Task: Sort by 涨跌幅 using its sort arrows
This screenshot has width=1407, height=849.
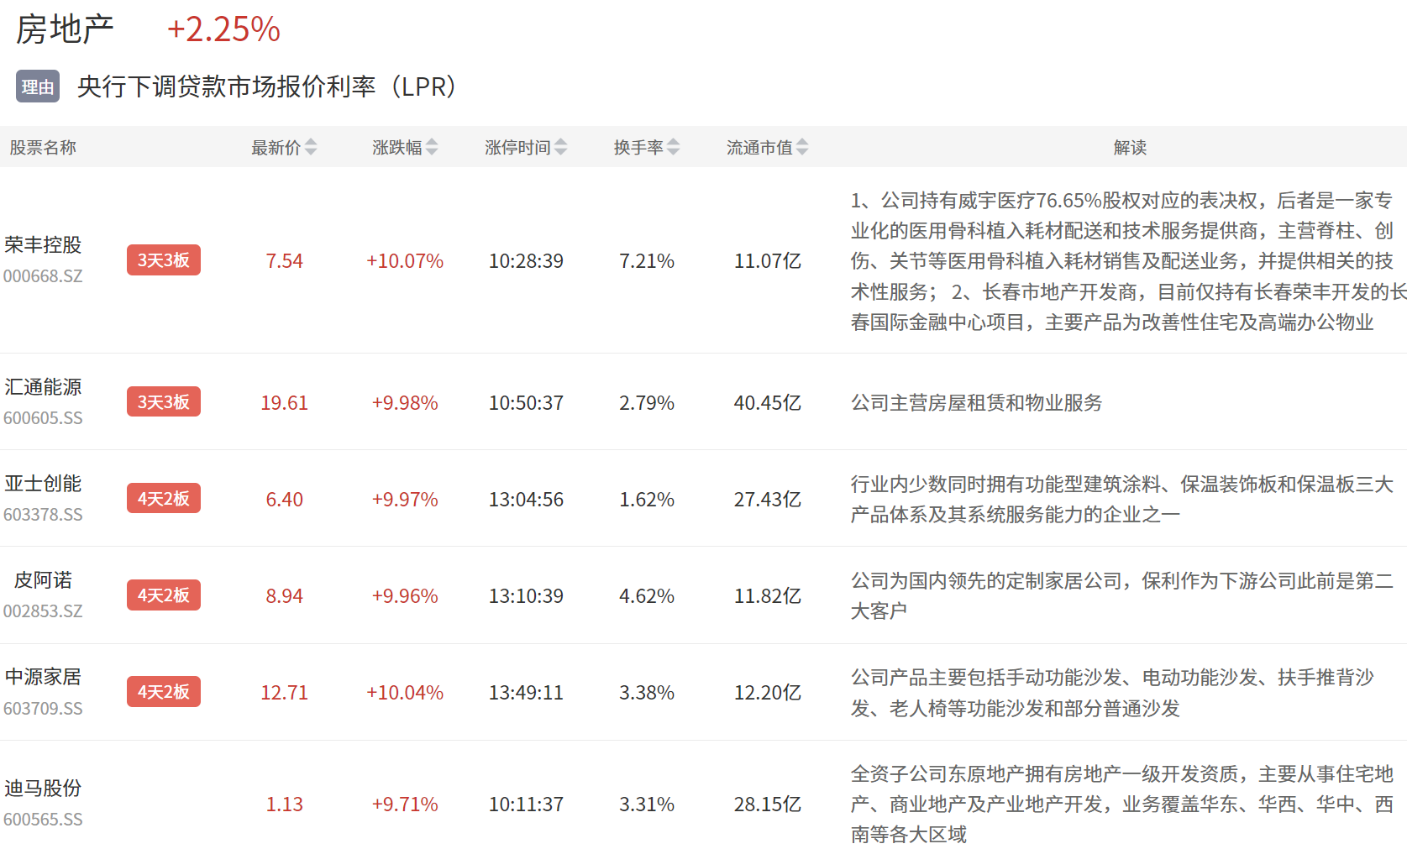Action: click(x=432, y=147)
